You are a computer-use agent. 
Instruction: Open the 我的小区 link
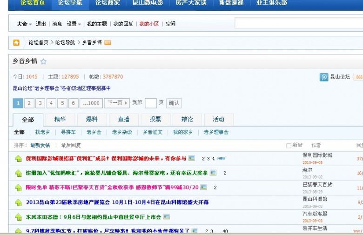(x=149, y=24)
